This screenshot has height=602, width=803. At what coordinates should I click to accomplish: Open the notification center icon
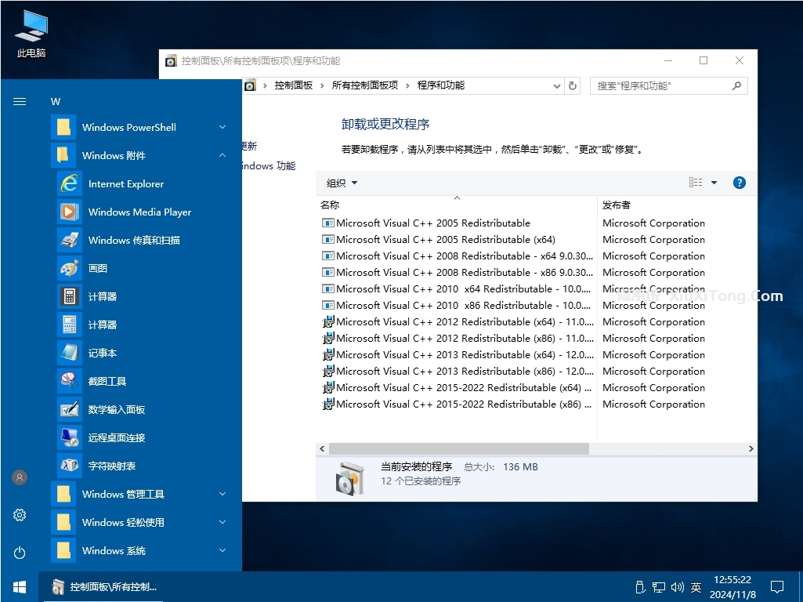(x=777, y=587)
